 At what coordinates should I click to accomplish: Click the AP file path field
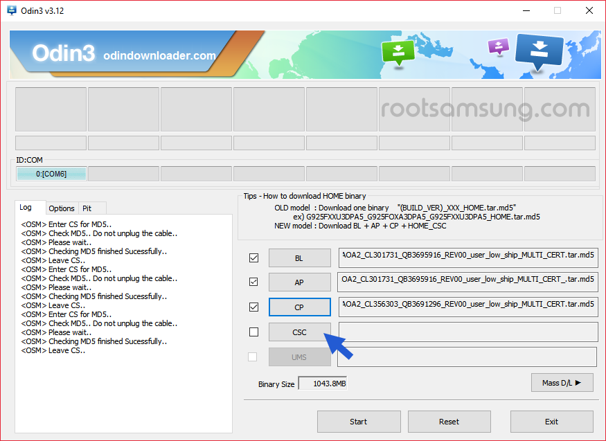click(467, 282)
